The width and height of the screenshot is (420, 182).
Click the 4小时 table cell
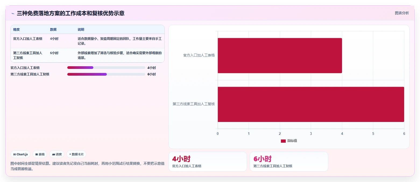click(54, 39)
